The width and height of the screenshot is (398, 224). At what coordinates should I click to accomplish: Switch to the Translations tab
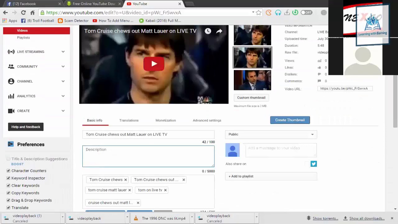click(129, 120)
